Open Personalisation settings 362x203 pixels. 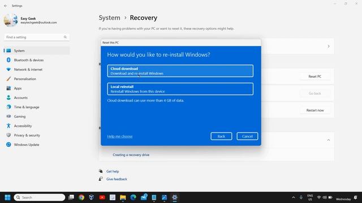click(x=37, y=79)
